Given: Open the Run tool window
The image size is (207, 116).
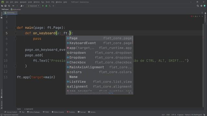Looking at the screenshot, I should (x=22, y=112).
